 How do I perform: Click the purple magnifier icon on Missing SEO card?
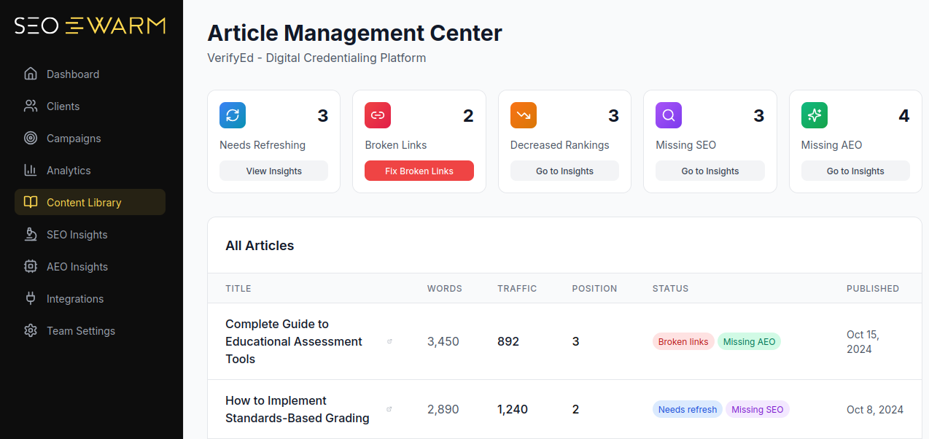[x=668, y=115]
